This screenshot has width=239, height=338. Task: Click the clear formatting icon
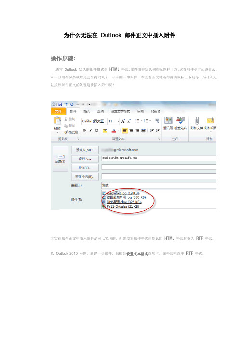click(x=157, y=121)
